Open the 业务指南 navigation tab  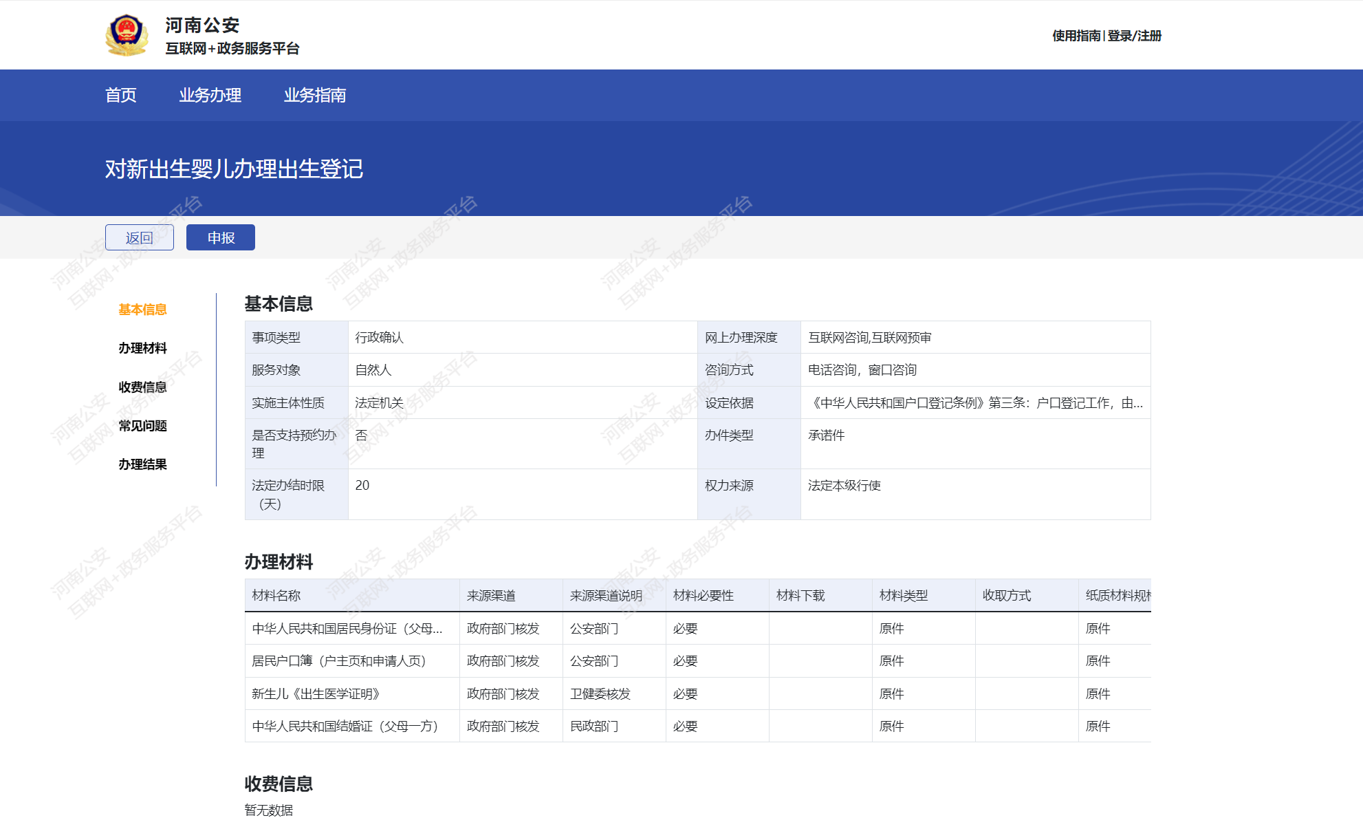315,95
